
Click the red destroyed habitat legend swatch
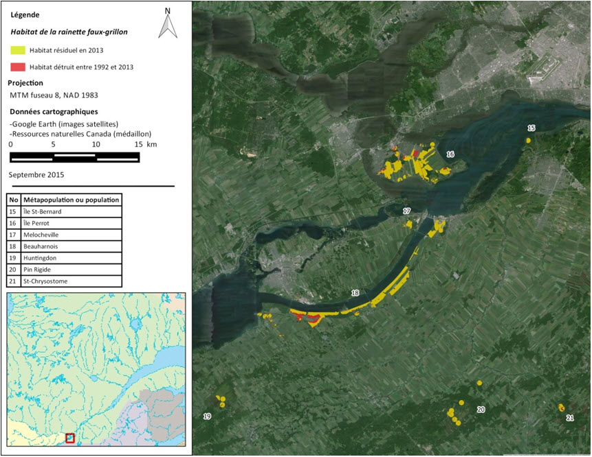pos(18,67)
